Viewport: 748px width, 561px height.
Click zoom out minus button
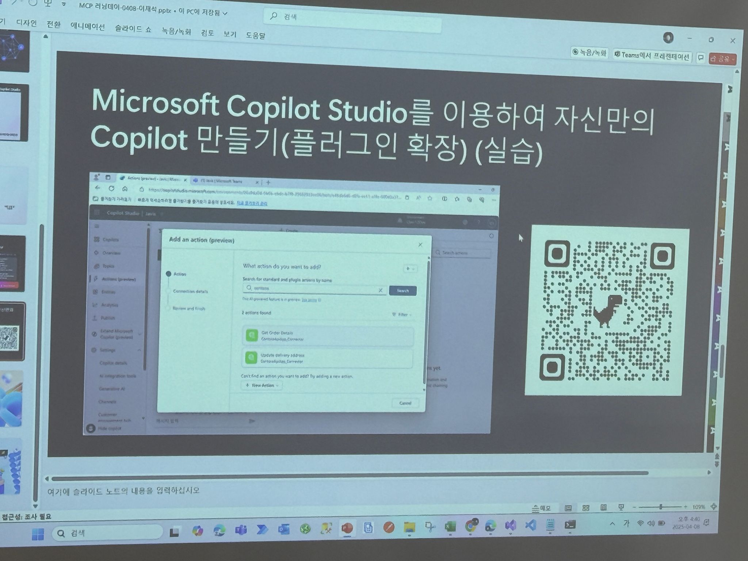click(x=635, y=507)
